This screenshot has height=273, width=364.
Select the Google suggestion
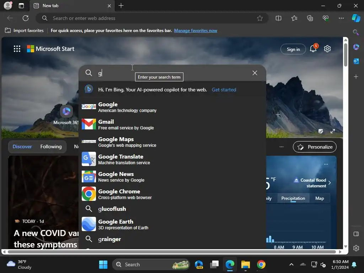point(172,107)
